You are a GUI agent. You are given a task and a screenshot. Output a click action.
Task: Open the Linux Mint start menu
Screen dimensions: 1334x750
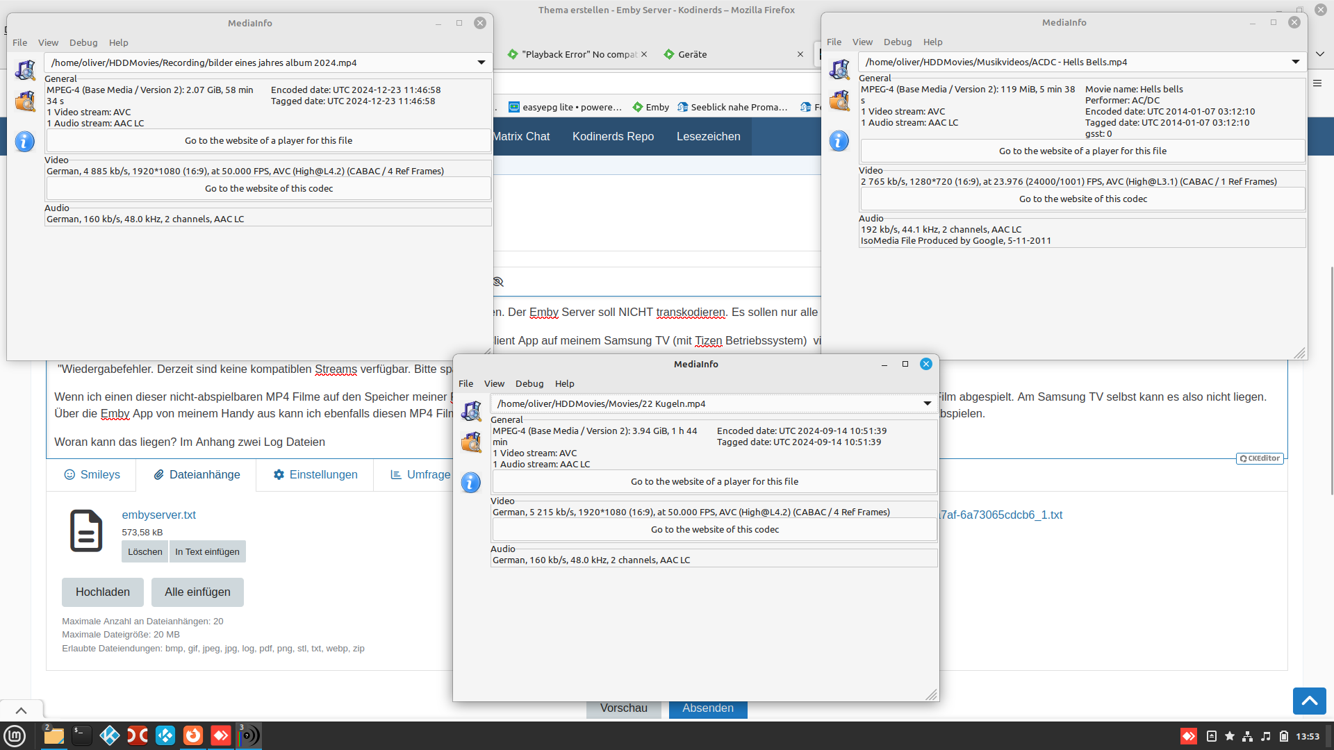tap(15, 735)
